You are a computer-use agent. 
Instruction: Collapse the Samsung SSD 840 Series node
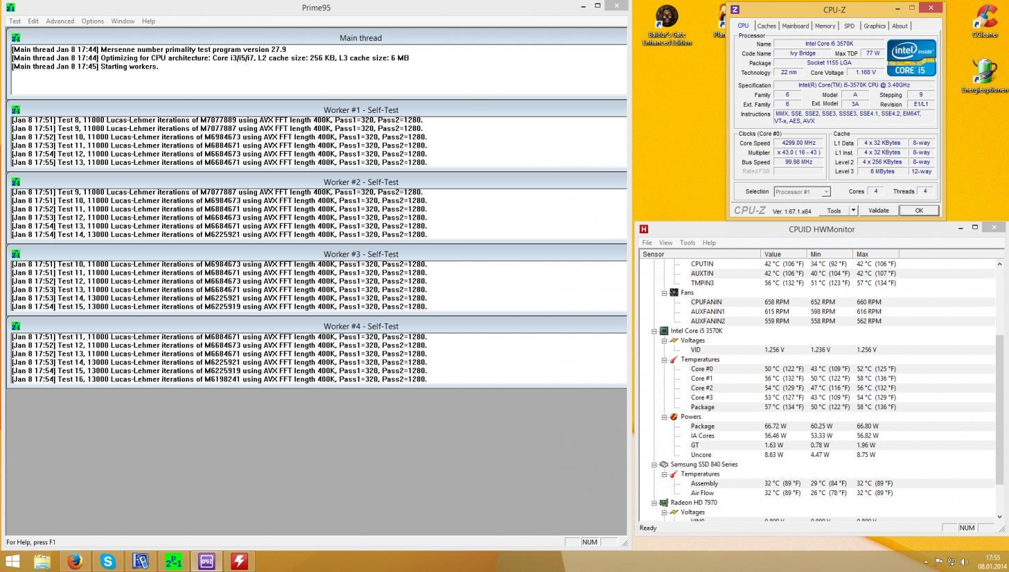click(x=654, y=464)
